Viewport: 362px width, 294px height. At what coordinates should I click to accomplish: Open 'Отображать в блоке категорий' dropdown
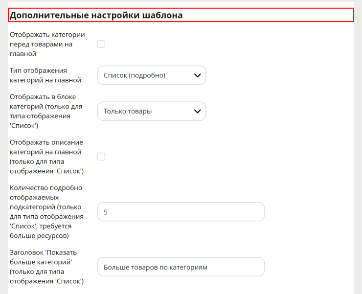pos(152,111)
